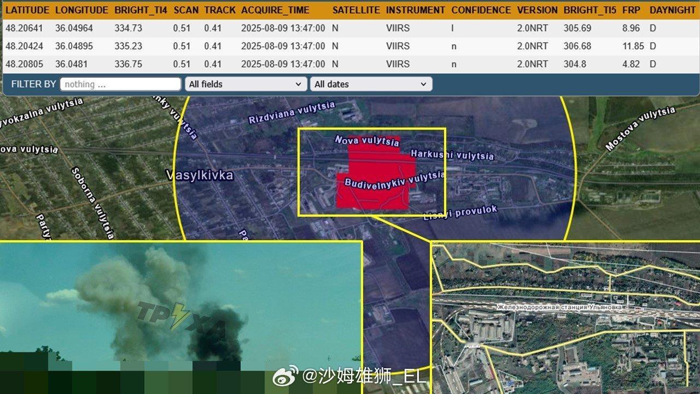Click the FILTER BY label

[33, 84]
